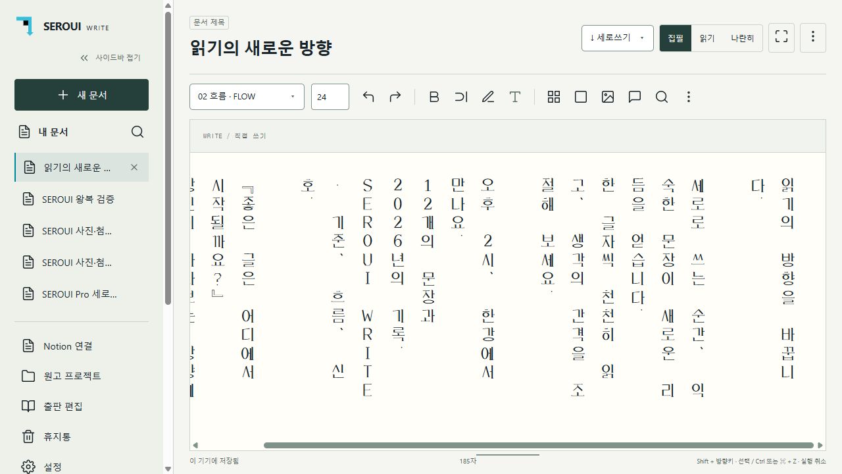
Task: Switch to 집필 mode
Action: click(676, 38)
